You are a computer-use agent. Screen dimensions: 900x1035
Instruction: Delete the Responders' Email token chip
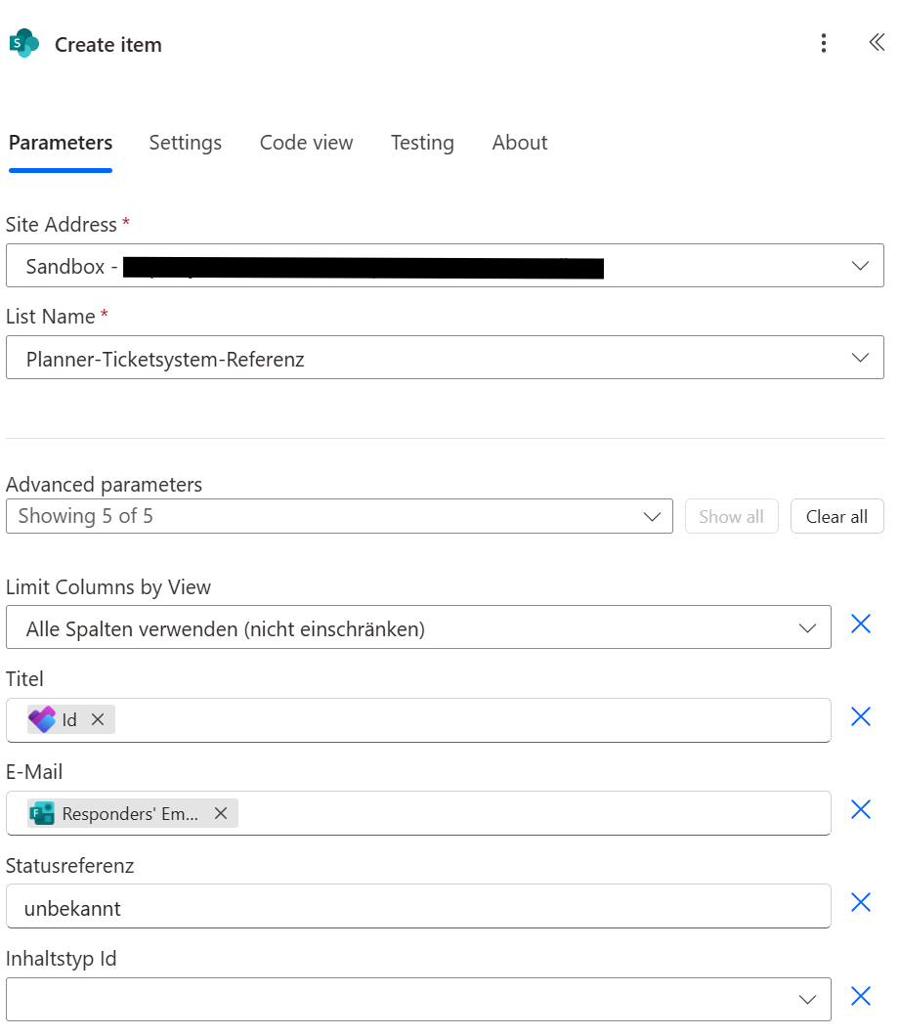[x=221, y=813]
